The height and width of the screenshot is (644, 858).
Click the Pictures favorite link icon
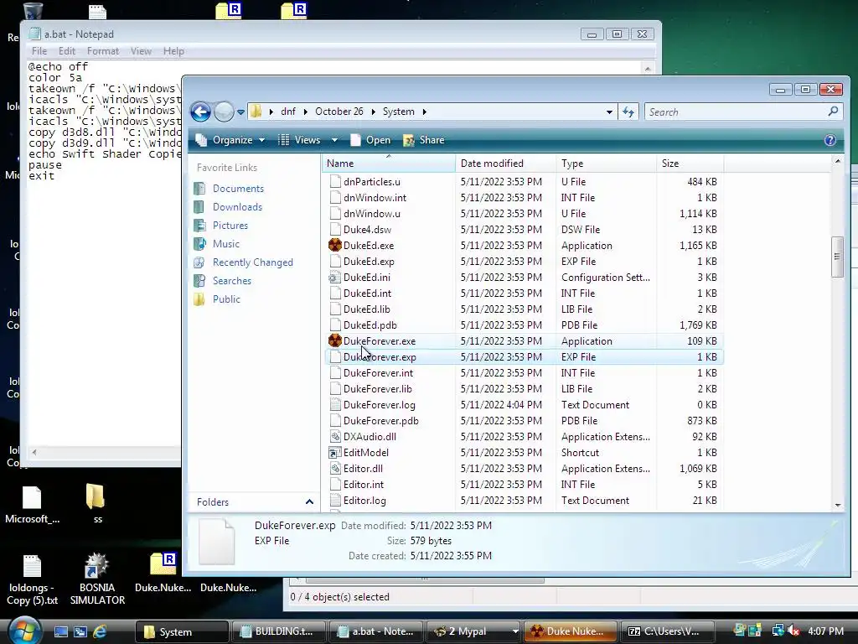(x=199, y=226)
